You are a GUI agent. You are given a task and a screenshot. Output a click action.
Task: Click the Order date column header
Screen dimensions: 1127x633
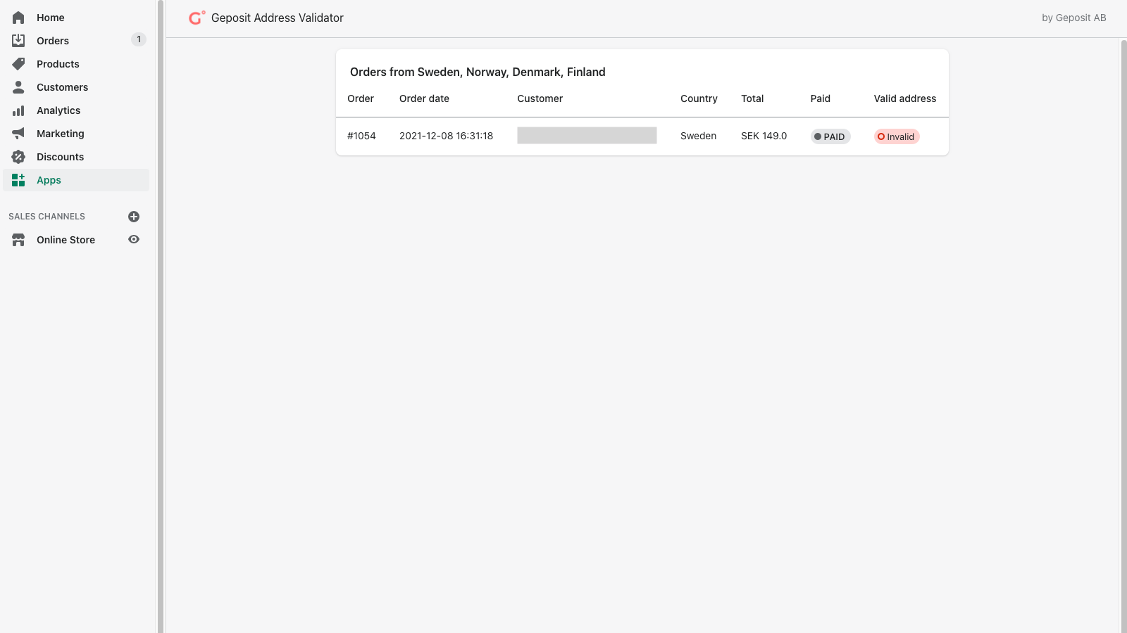point(424,98)
